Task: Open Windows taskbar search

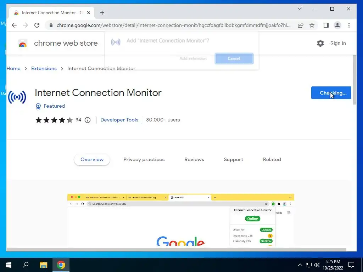Action: (x=26, y=265)
